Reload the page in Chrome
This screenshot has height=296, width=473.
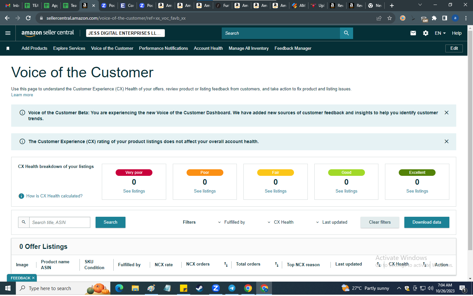click(28, 18)
